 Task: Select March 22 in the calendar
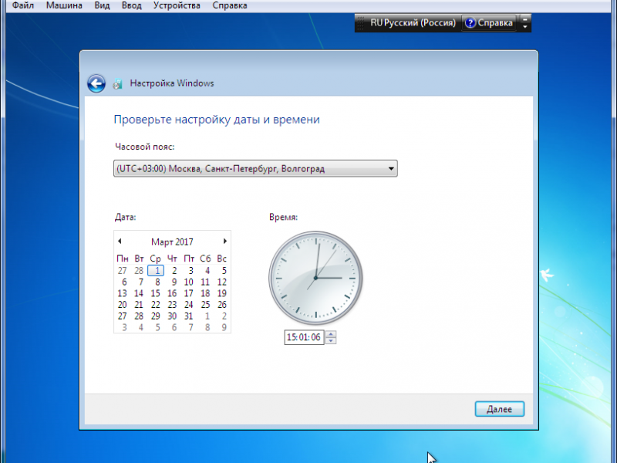click(x=156, y=305)
